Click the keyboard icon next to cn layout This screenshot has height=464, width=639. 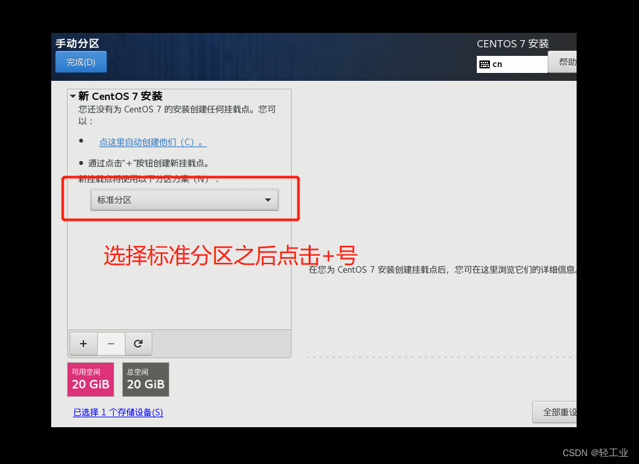484,64
